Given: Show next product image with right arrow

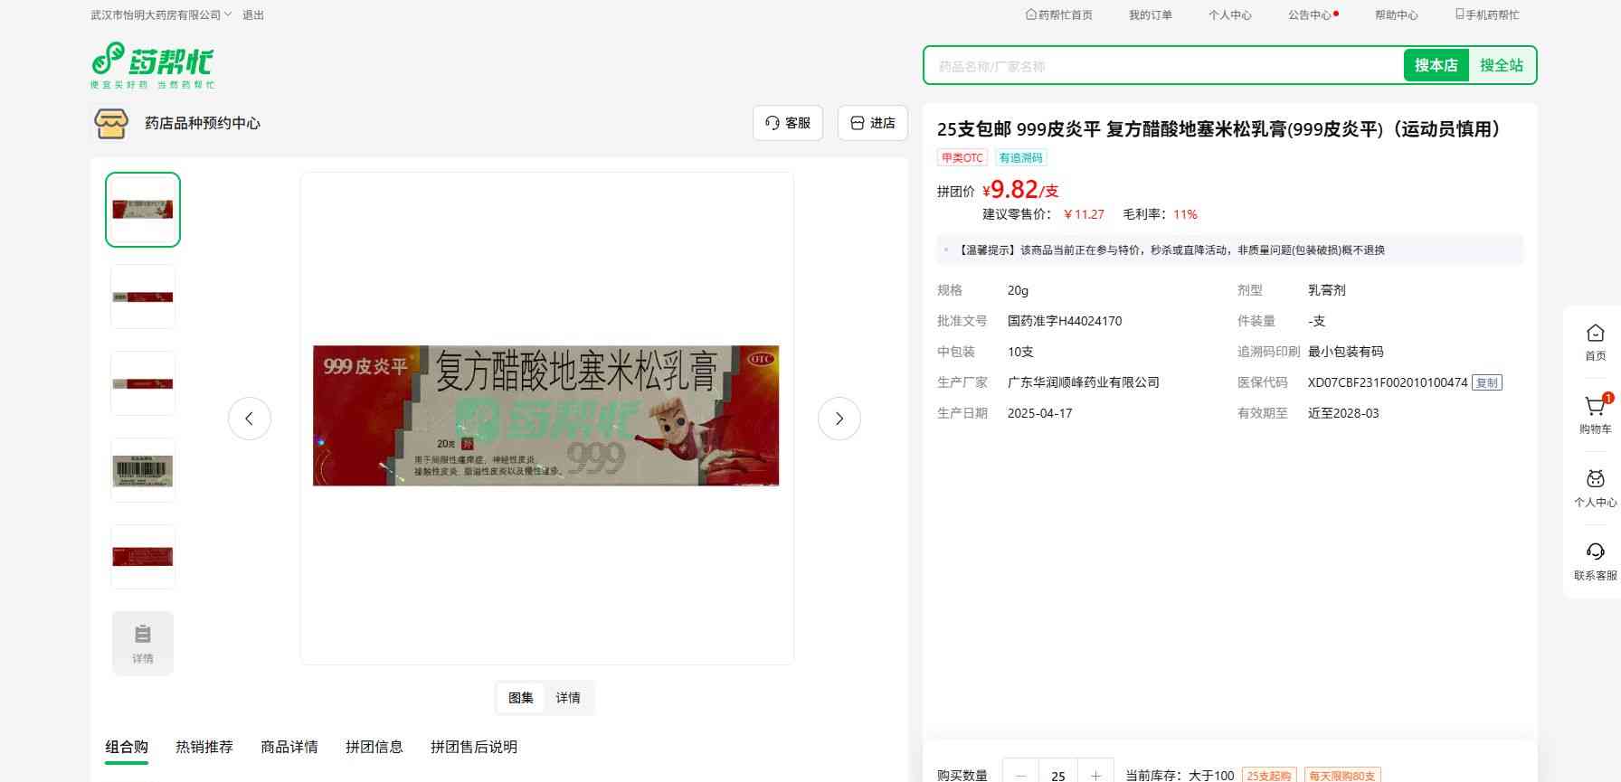Looking at the screenshot, I should [839, 419].
